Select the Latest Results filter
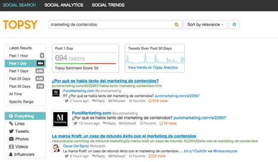 tap(25, 48)
